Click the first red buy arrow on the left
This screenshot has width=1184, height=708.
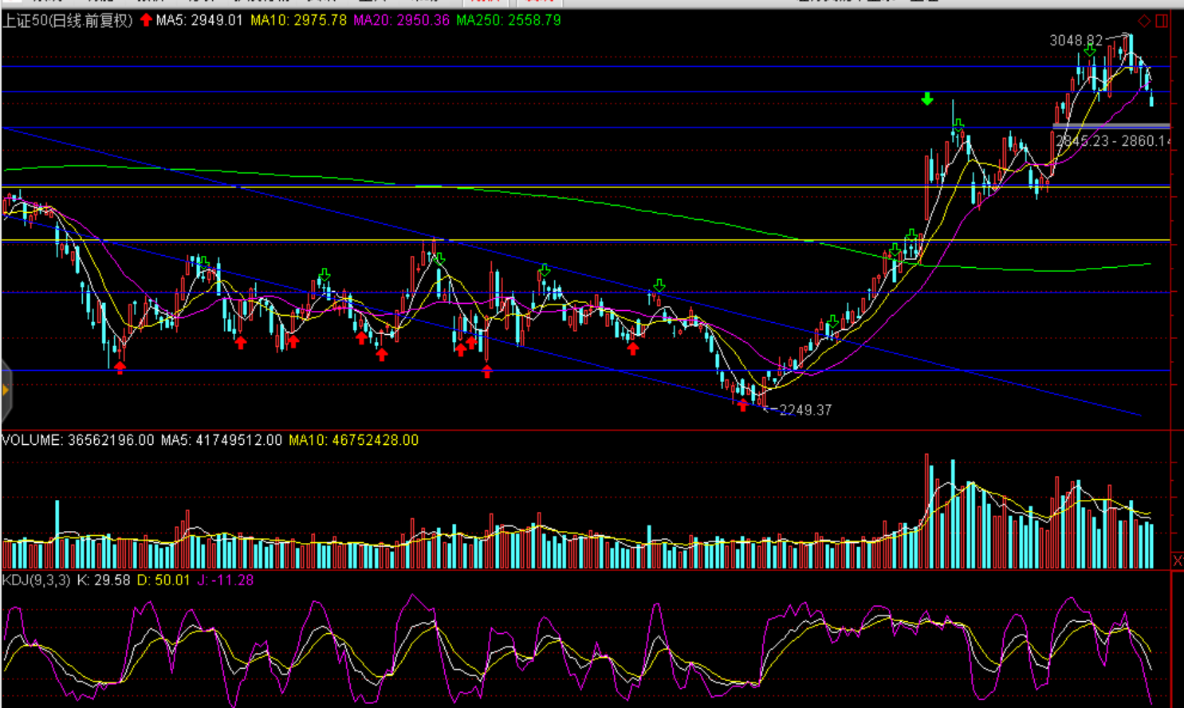pyautogui.click(x=120, y=367)
